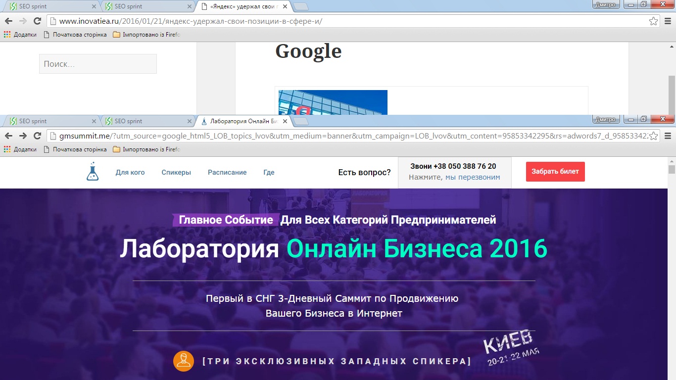Viewport: 676px width, 380px height.
Task: Click the мы перезвоним callback link
Action: pos(473,177)
